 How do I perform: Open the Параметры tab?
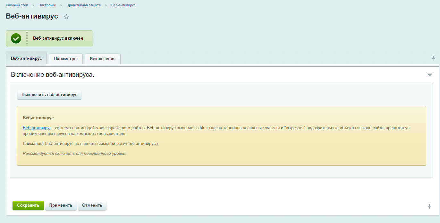pos(66,59)
